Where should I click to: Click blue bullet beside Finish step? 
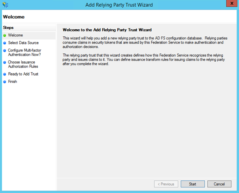(5, 82)
